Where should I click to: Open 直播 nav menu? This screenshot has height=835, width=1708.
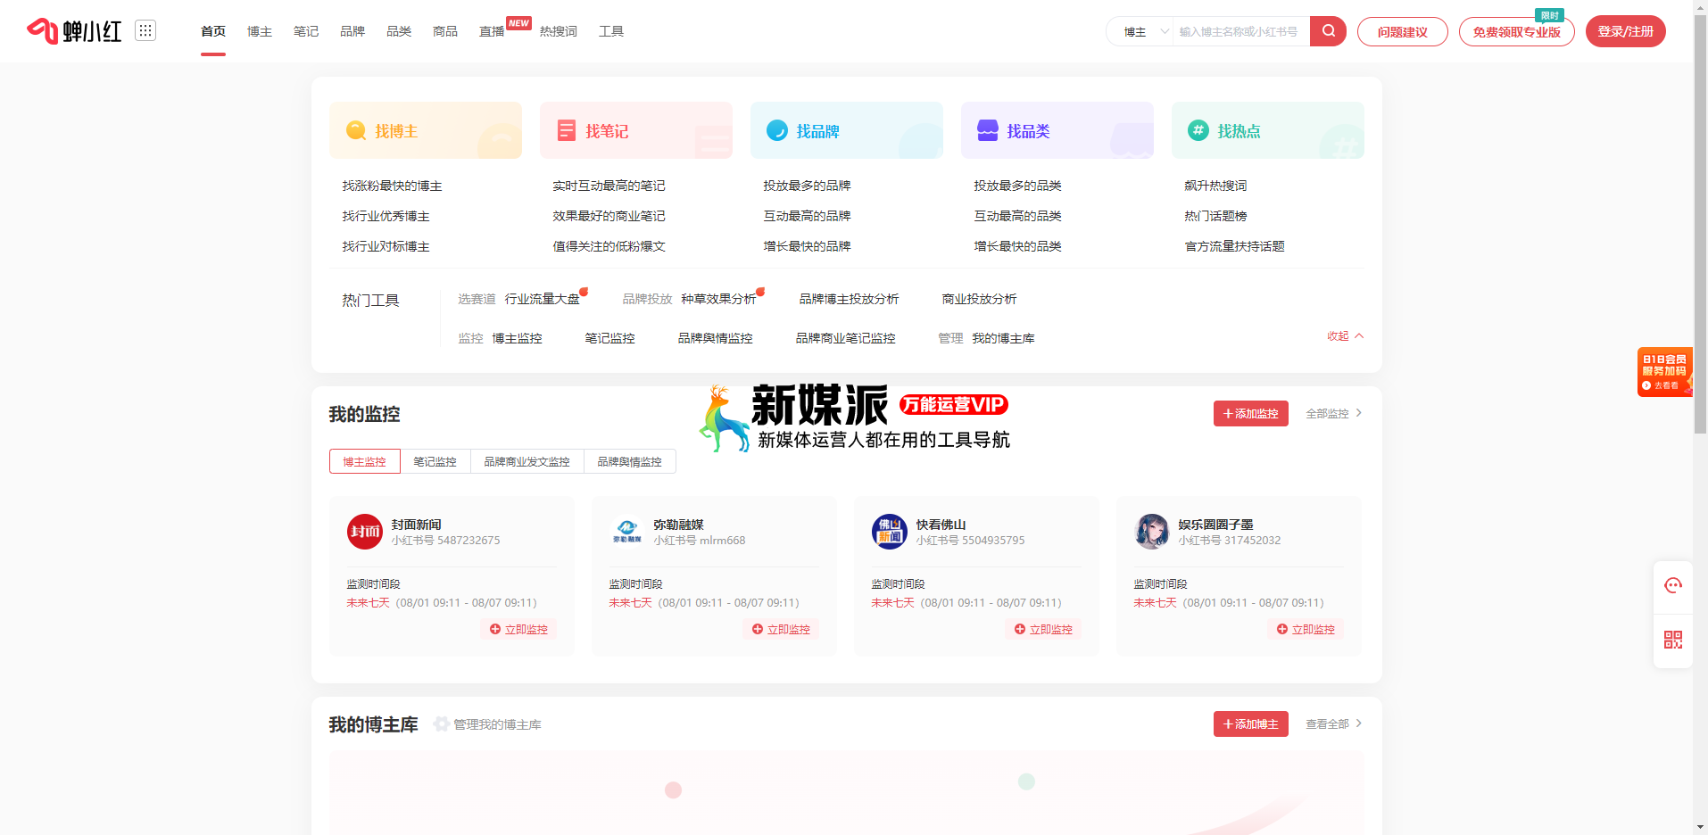point(492,31)
